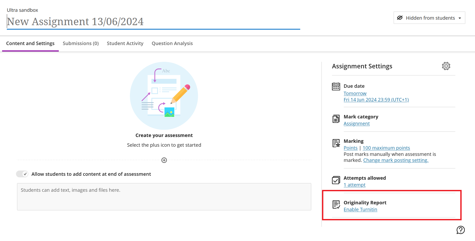Image resolution: width=475 pixels, height=241 pixels.
Task: Click the plus icon to add content
Action: pyautogui.click(x=164, y=160)
